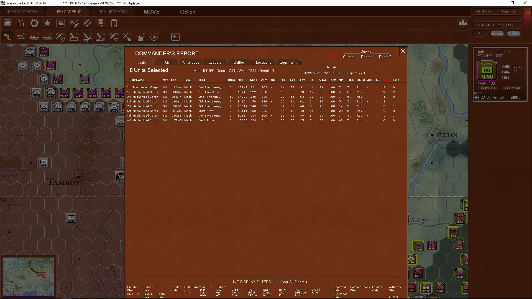Toggle the Routed filter ALL value
This screenshot has height=299, width=532.
click(x=146, y=290)
